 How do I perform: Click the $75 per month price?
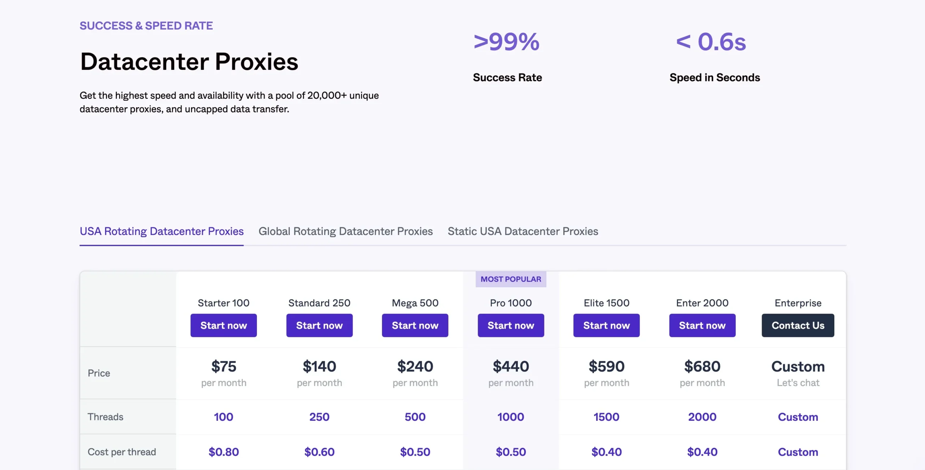[x=224, y=367]
